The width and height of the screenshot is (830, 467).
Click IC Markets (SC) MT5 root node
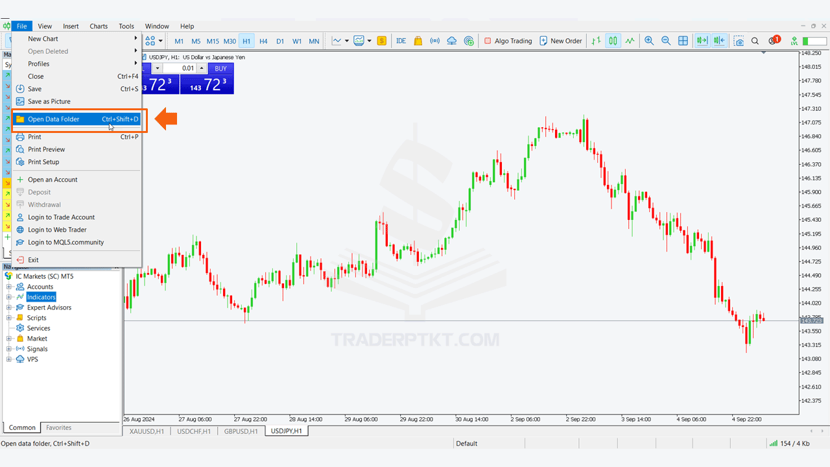click(x=44, y=276)
